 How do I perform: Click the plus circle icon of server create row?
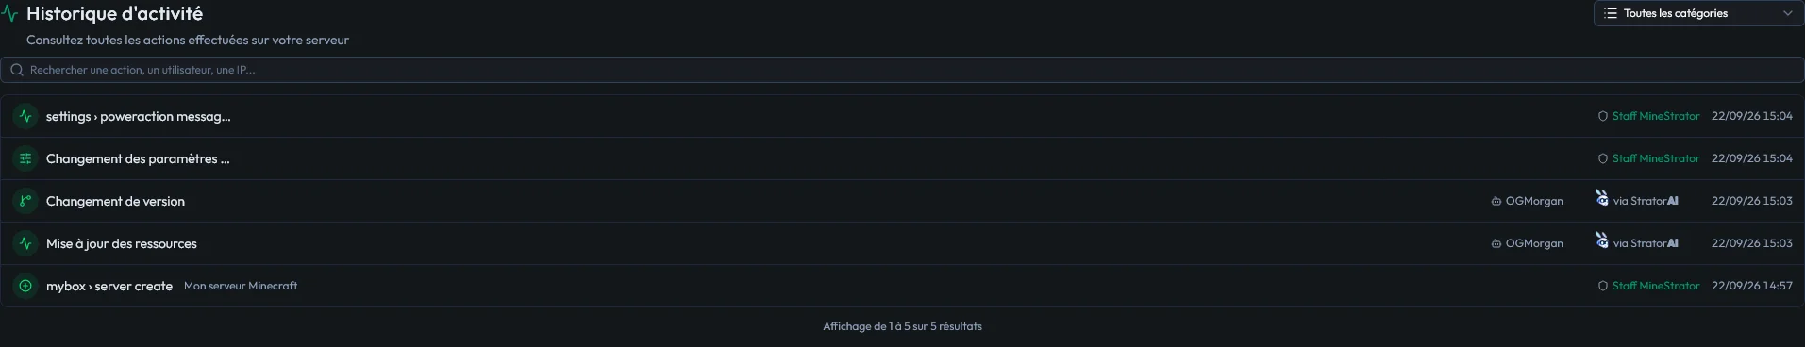coord(25,286)
